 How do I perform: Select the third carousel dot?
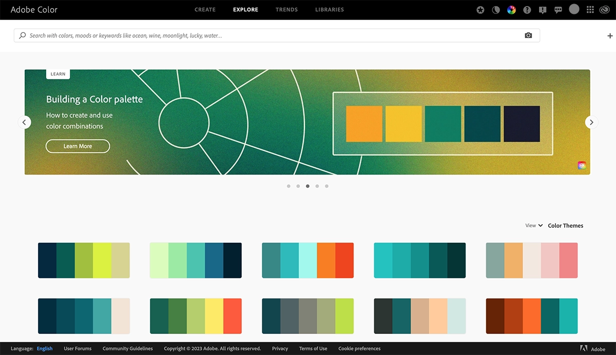[x=307, y=186]
